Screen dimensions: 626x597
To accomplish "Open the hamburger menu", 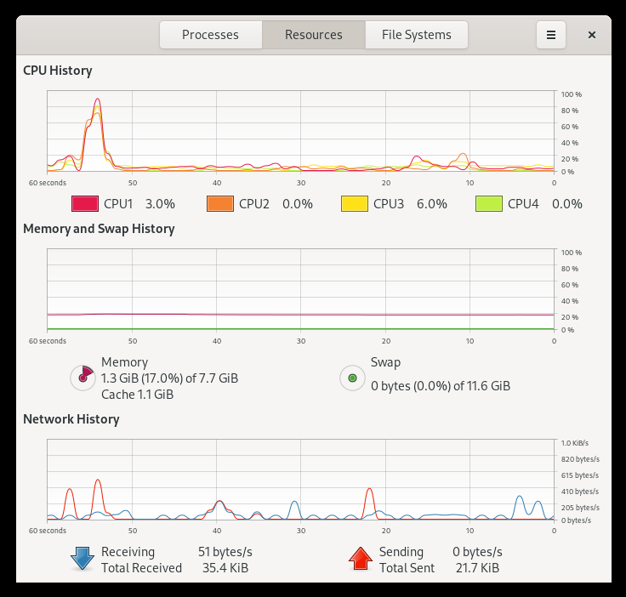I will pos(551,35).
